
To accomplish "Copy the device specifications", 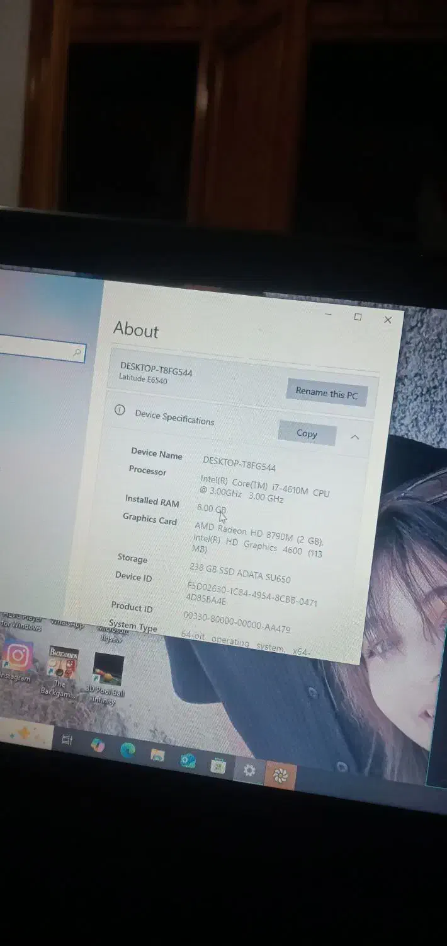I will 307,433.
